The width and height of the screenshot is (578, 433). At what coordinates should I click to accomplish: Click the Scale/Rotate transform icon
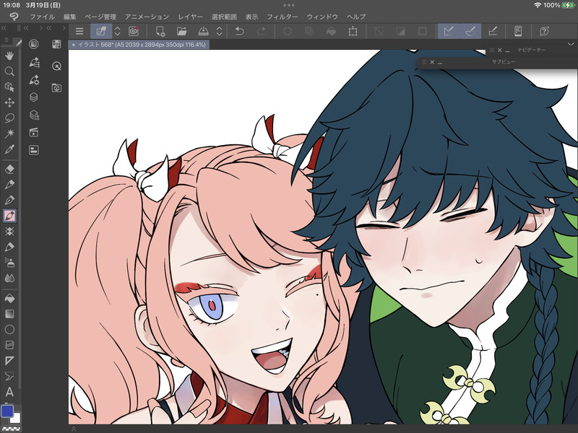pos(353,31)
